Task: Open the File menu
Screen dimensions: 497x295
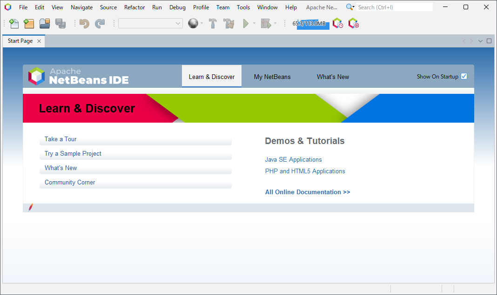Action: pos(23,7)
